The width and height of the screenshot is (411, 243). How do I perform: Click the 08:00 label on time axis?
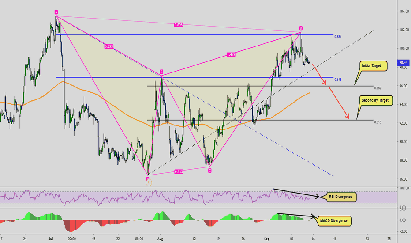point(139,239)
